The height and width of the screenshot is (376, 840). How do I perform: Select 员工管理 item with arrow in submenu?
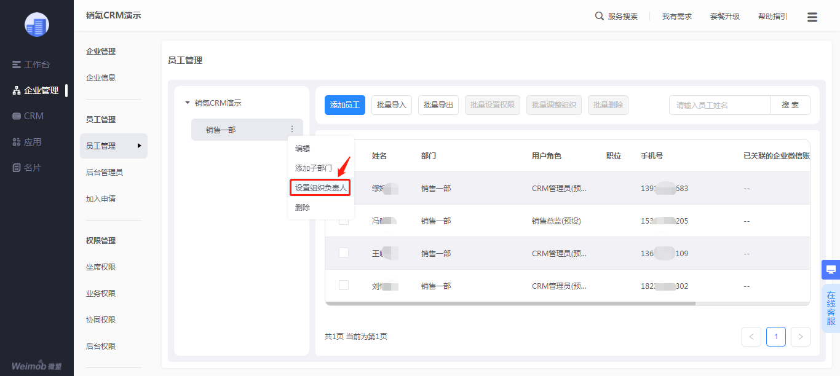(114, 146)
